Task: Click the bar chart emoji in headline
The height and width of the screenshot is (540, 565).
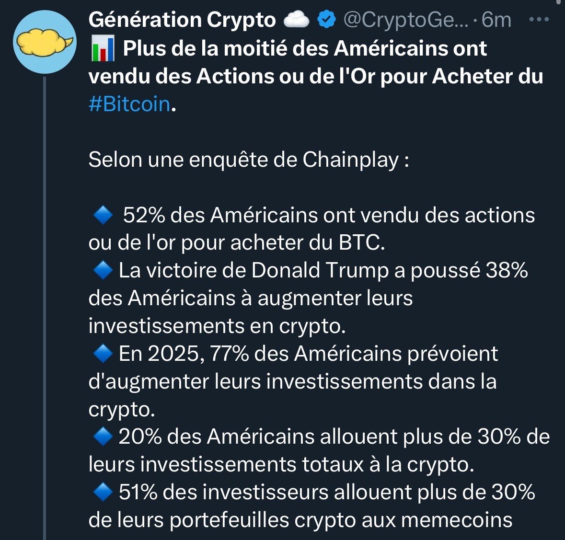Action: 102,49
